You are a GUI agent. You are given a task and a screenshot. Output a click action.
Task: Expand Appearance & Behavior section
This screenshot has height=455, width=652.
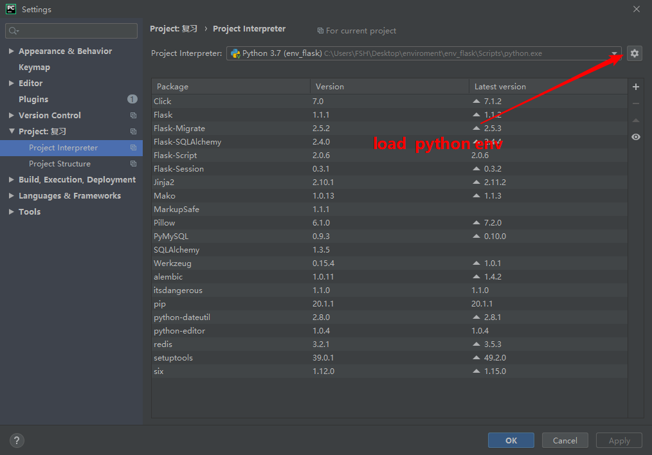click(11, 51)
